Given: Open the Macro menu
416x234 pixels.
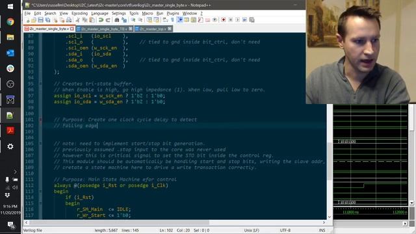Looking at the screenshot, I should point(148,13).
